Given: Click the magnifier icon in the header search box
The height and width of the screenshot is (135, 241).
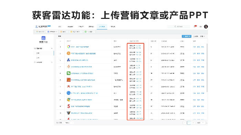Looking at the screenshot, I should pyautogui.click(x=175, y=26).
